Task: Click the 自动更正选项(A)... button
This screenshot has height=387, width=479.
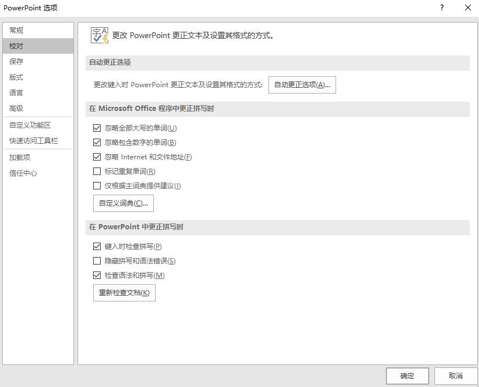Action: (302, 85)
